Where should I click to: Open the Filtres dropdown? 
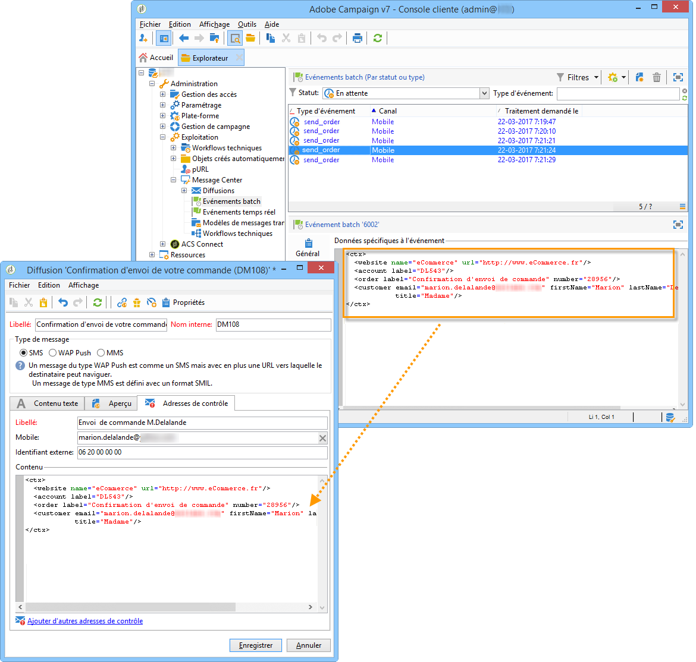(578, 78)
